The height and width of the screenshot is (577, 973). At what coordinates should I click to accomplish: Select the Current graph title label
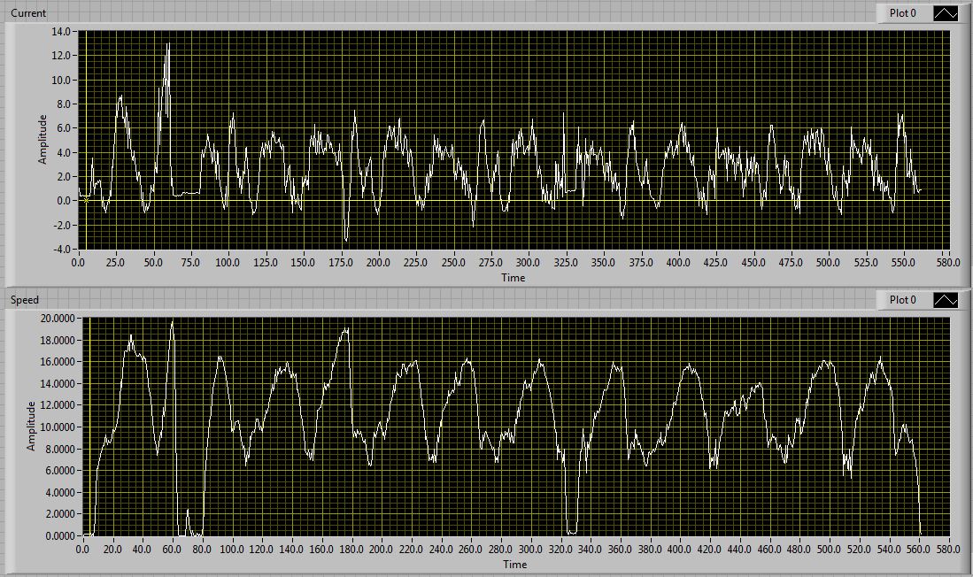pyautogui.click(x=28, y=13)
